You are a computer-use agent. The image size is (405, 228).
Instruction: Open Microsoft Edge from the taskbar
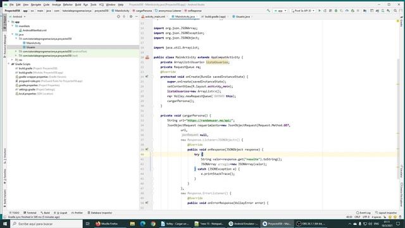coord(143,224)
